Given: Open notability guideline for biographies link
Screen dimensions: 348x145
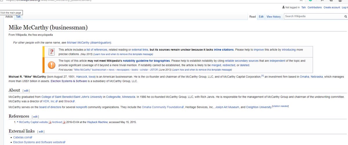Looking at the screenshot, I should coord(146,61).
